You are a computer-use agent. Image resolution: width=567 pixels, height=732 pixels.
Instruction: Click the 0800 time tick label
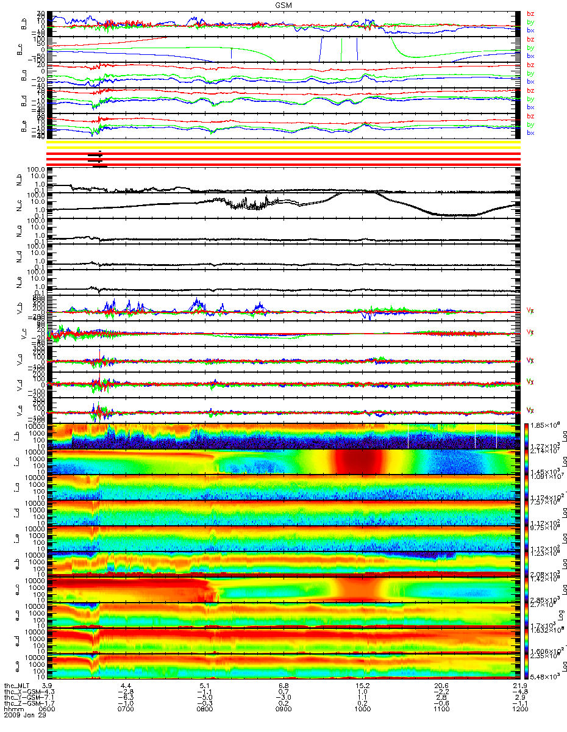(205, 710)
